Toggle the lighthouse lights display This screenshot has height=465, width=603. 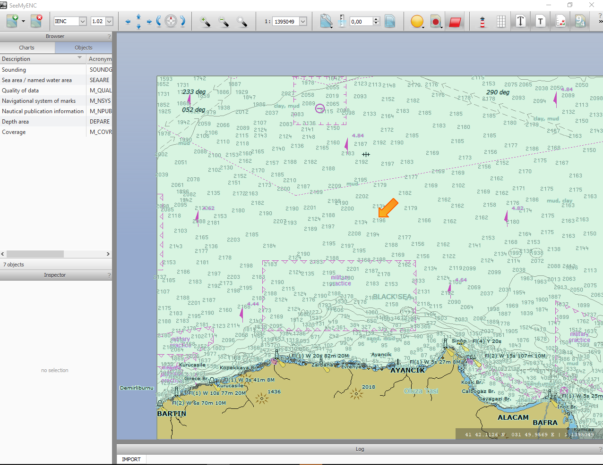(x=482, y=21)
